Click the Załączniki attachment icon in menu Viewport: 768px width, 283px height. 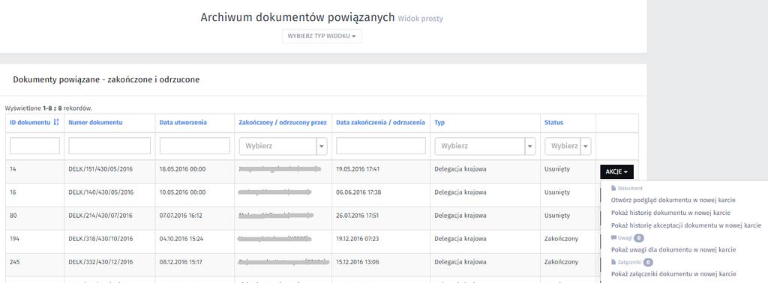613,263
